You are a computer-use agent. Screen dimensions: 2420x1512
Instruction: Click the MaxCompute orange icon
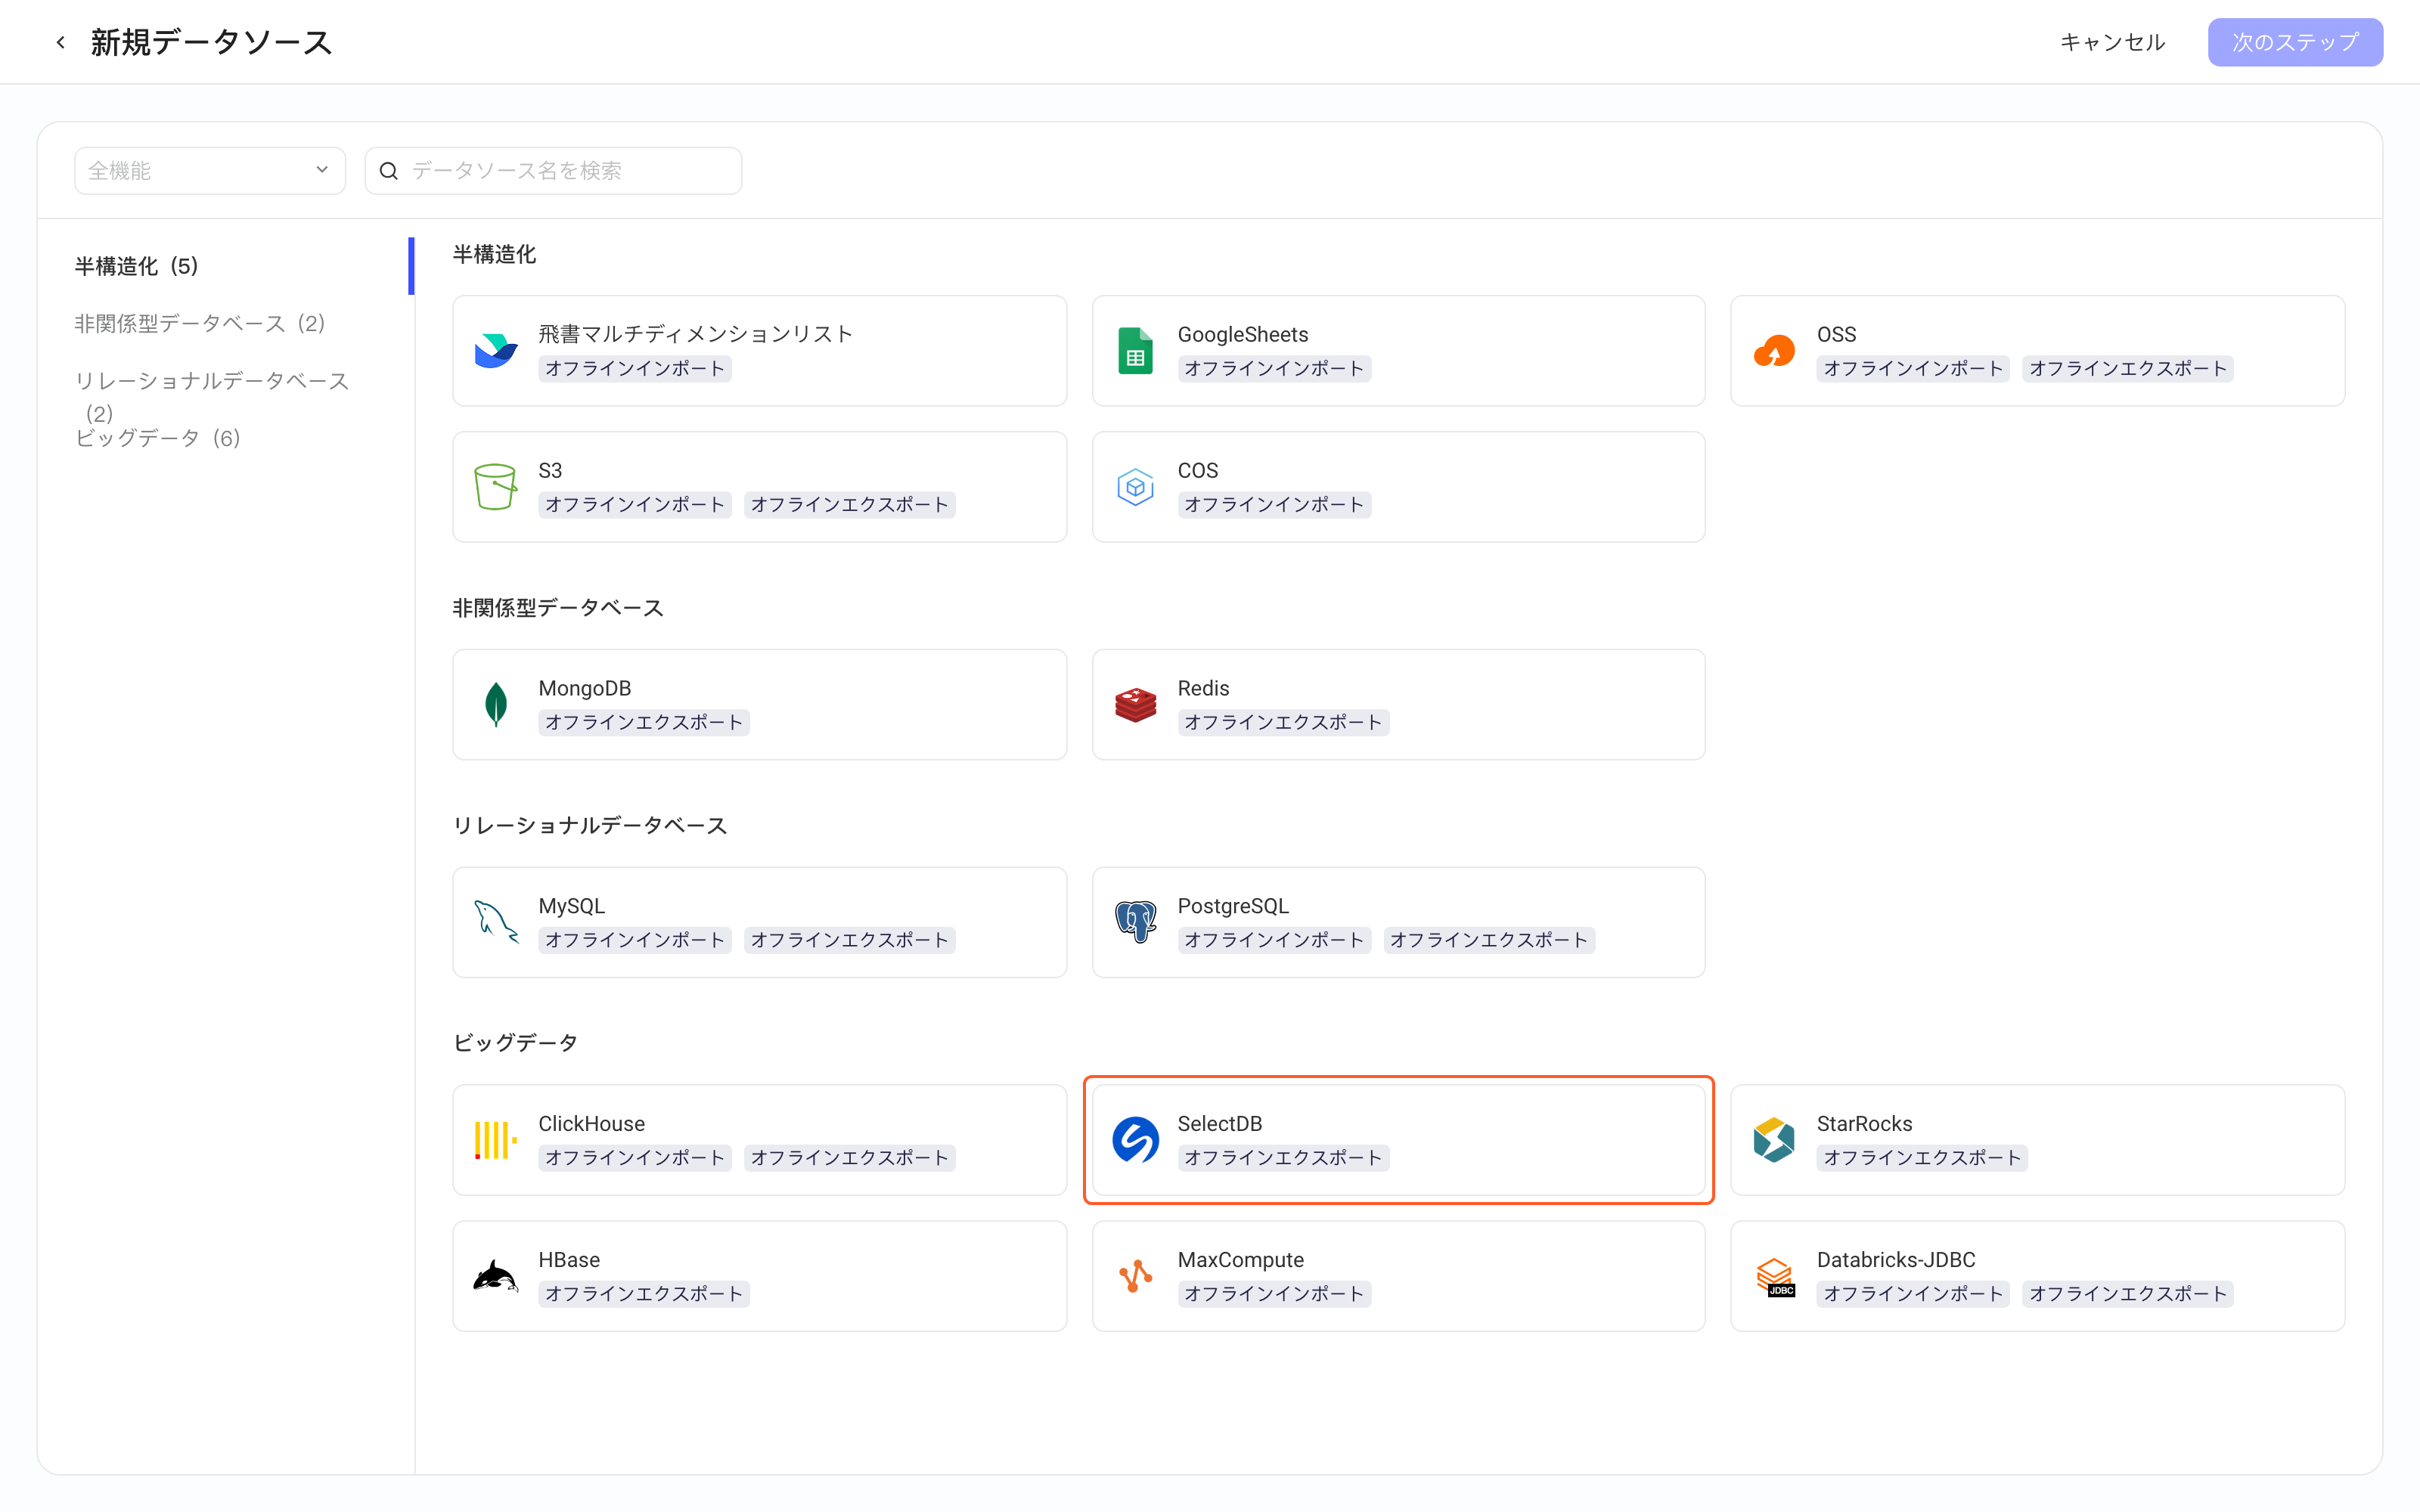[1135, 1276]
